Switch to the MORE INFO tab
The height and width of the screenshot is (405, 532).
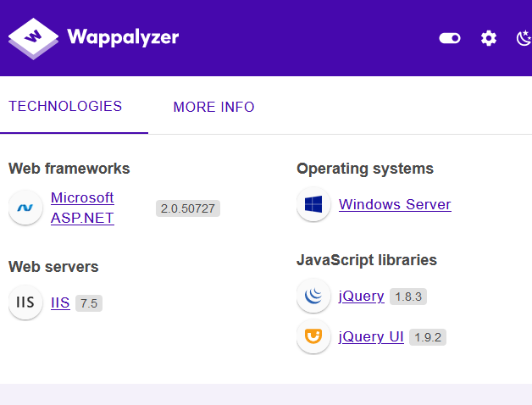click(213, 108)
